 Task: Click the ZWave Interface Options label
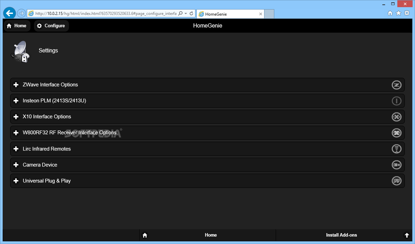tap(50, 85)
